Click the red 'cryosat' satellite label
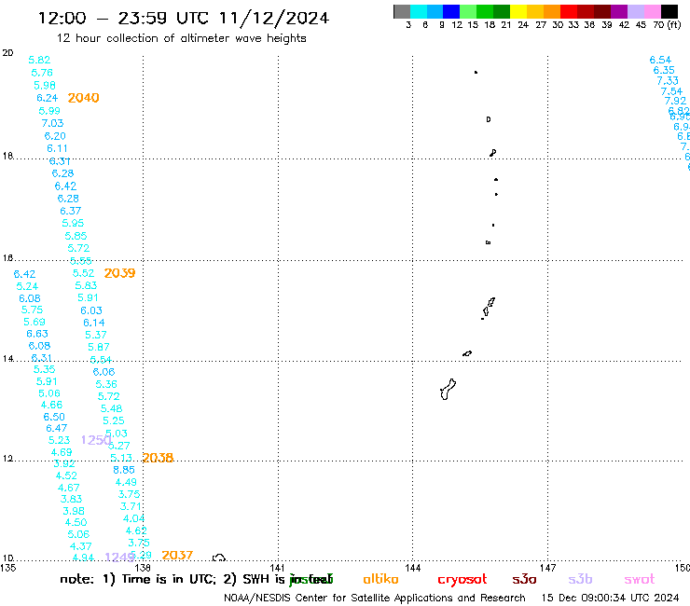The height and width of the screenshot is (606, 690). (462, 580)
